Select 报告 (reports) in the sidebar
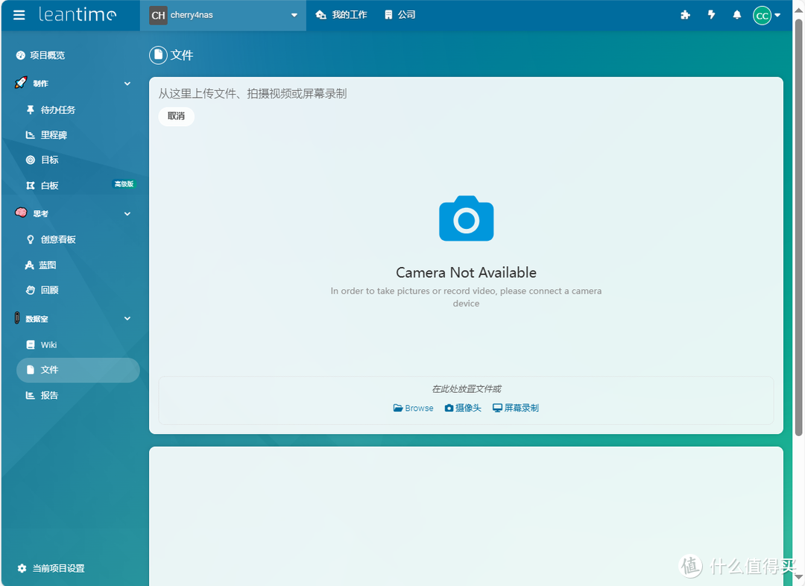This screenshot has width=805, height=586. pos(50,395)
